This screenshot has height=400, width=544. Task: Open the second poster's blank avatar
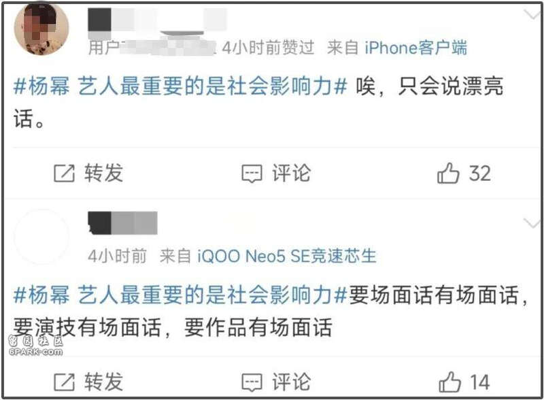pos(41,237)
